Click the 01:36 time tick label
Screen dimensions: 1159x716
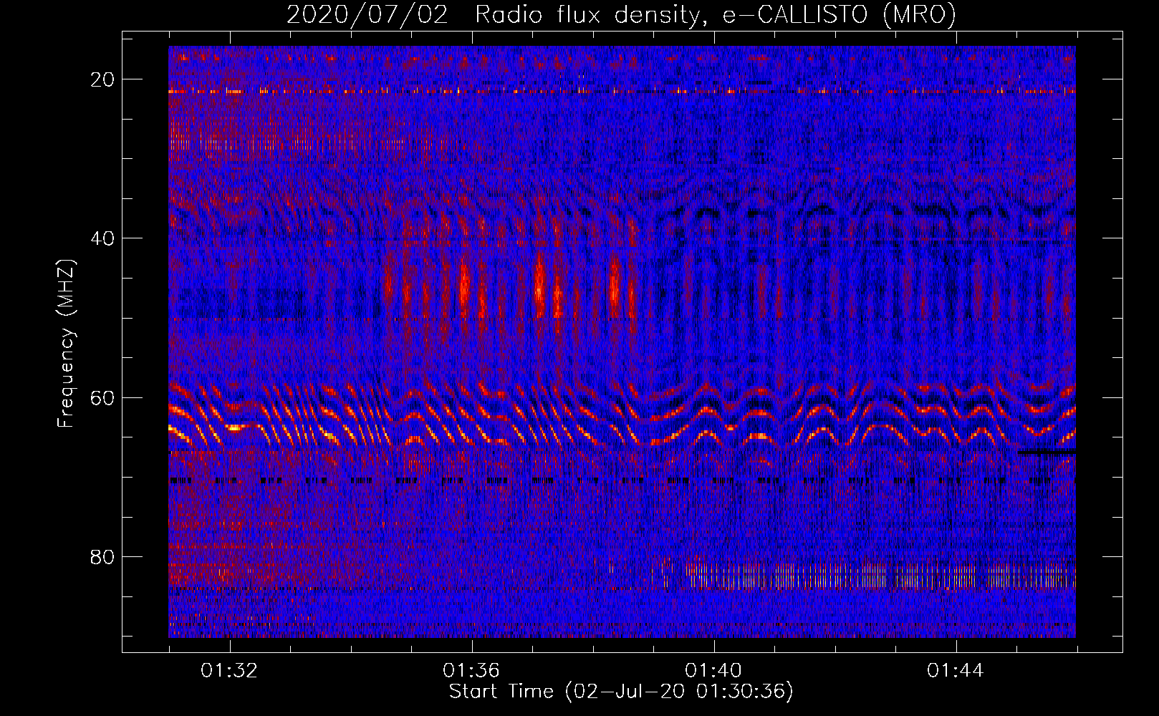(471, 671)
